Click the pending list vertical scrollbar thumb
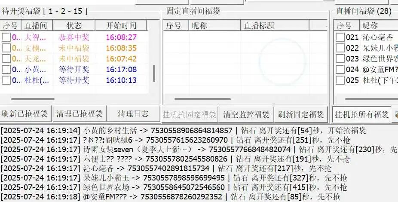 (x=154, y=73)
